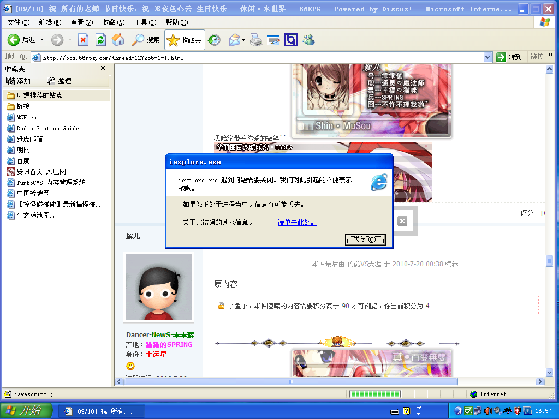Viewport: 559px width, 419px height.
Task: Open the 雅虎邮箱 favorite
Action: 25,139
